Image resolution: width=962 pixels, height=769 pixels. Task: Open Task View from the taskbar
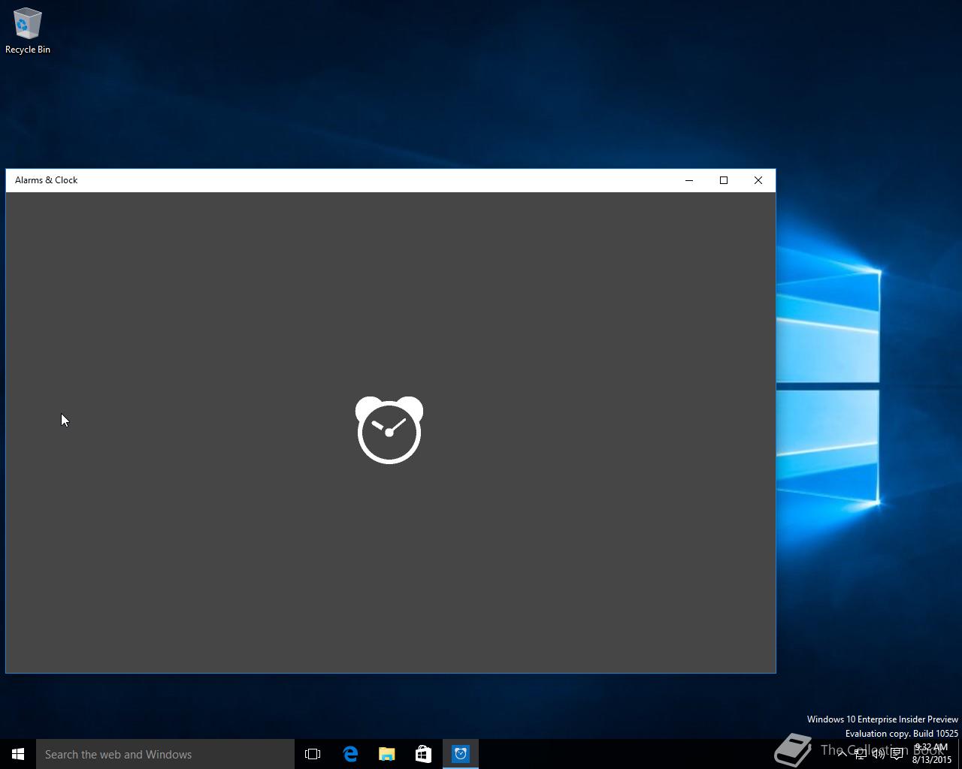tap(313, 754)
